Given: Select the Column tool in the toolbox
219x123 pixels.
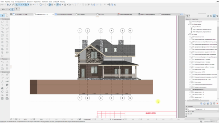Looking at the screenshot, I should 7,22.
